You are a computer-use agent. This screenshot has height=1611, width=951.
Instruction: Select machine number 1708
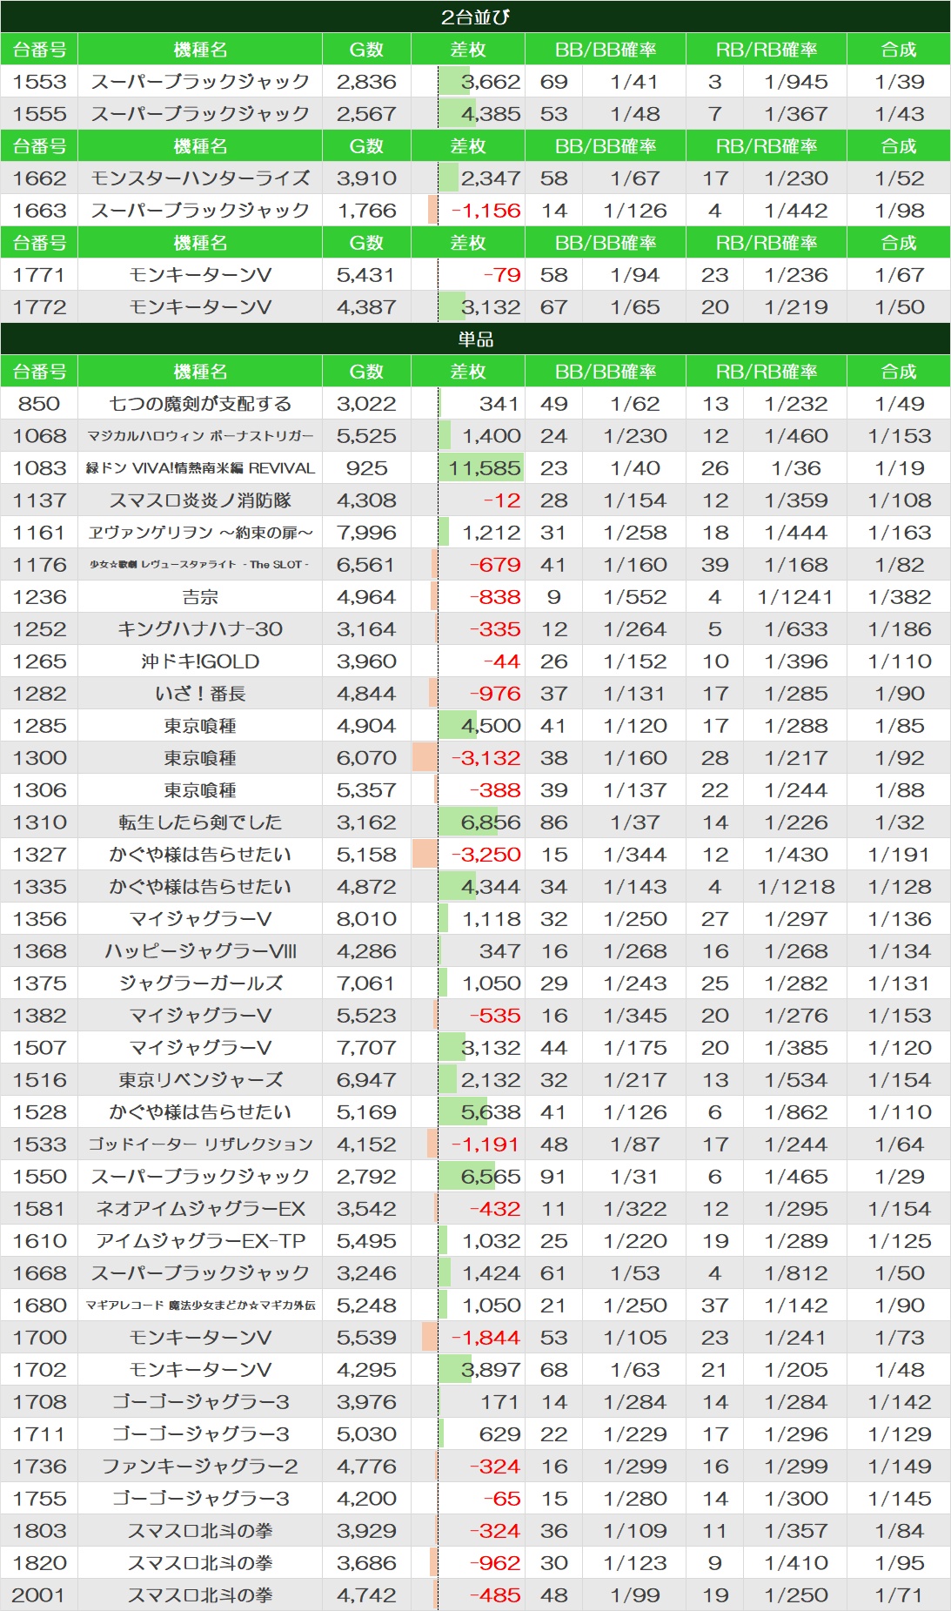(39, 1402)
